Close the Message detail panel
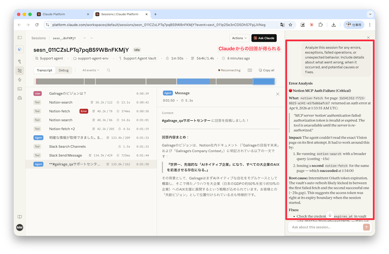 coord(277,94)
